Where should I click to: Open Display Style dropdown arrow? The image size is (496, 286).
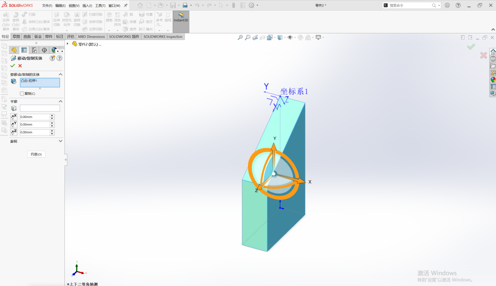click(x=285, y=37)
